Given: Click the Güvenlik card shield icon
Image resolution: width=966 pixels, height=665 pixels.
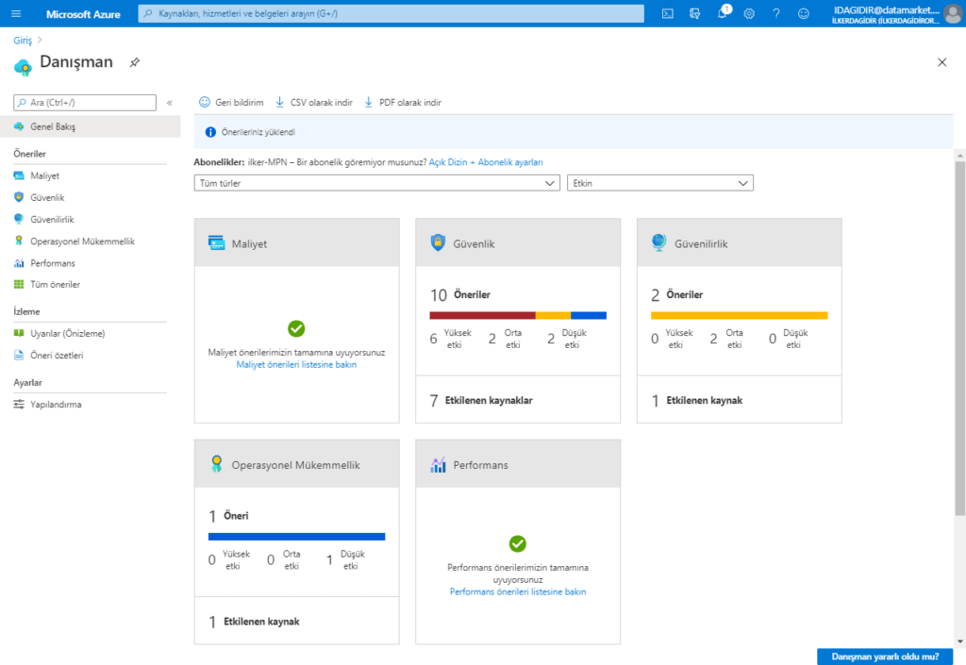Looking at the screenshot, I should tap(438, 242).
